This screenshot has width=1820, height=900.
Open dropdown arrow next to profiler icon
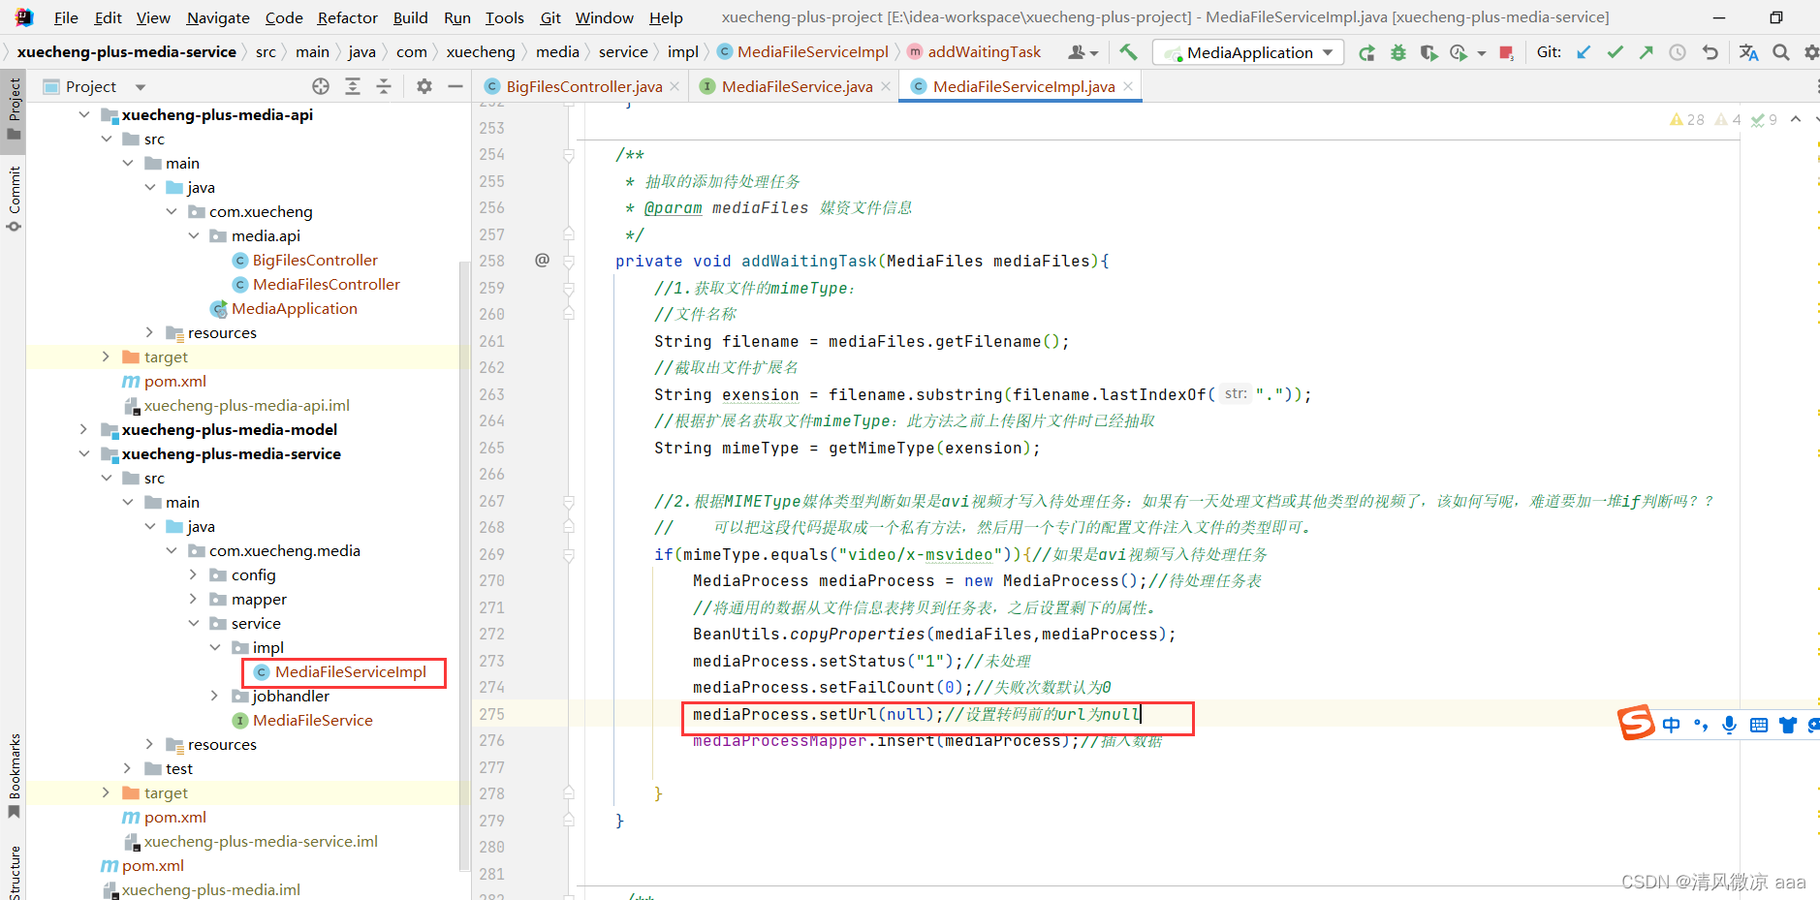pos(1481,53)
